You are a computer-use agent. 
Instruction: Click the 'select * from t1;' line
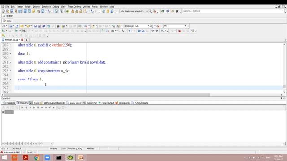[30, 79]
